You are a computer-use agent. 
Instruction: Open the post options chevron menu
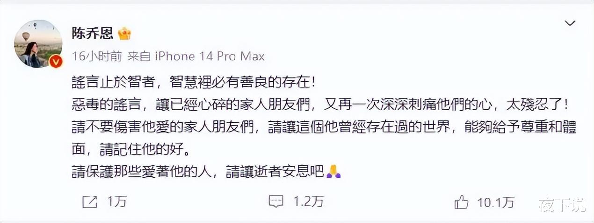(570, 23)
